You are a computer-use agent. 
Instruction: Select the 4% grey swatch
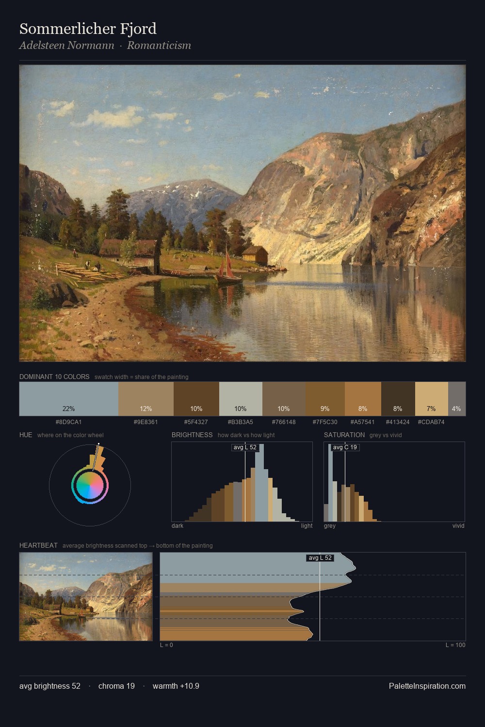pos(457,399)
